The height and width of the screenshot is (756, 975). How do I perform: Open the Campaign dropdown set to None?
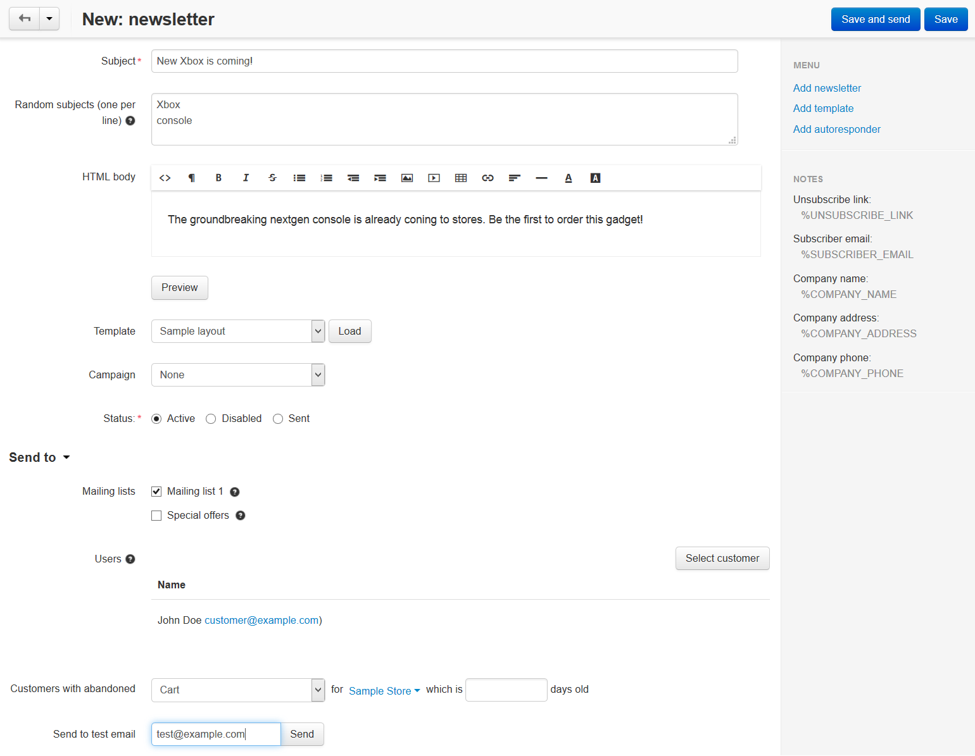pos(238,375)
